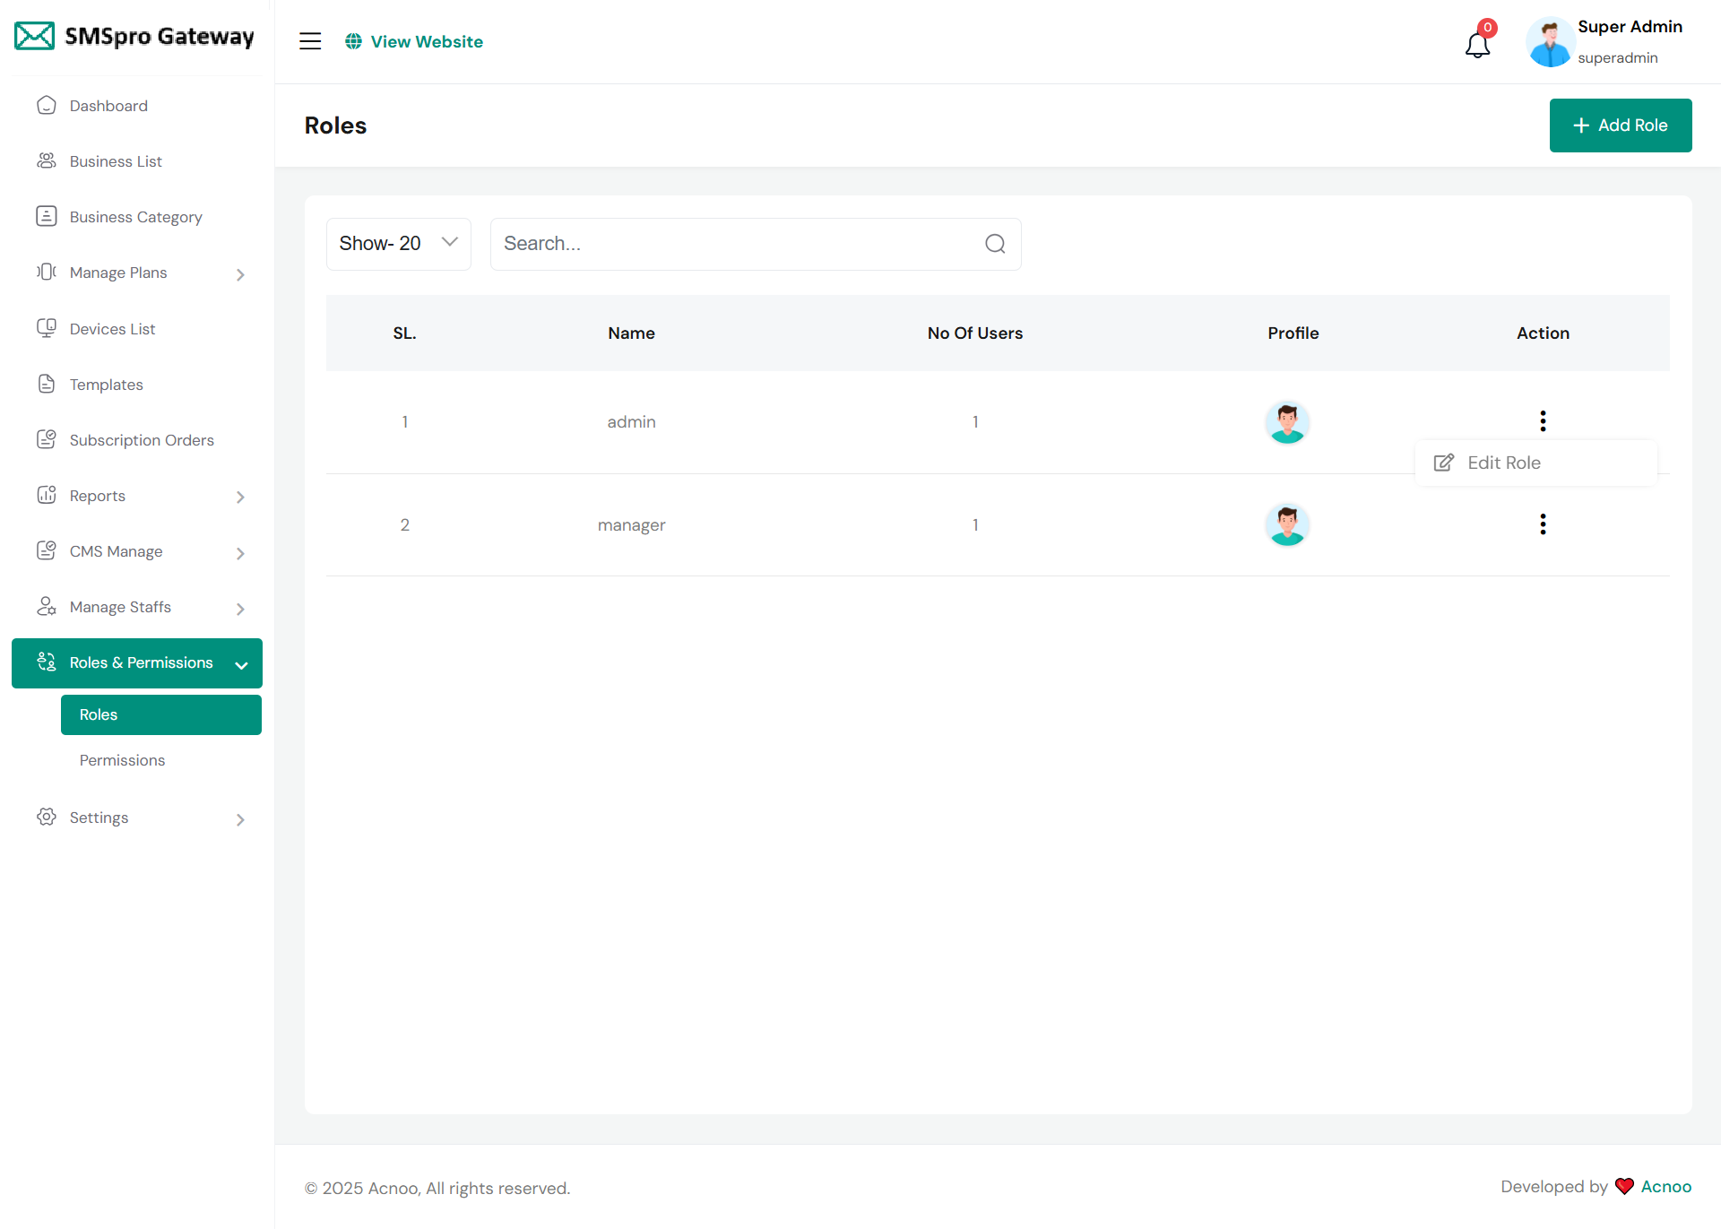Expand the Reports submenu chevron
This screenshot has width=1721, height=1229.
coord(240,497)
